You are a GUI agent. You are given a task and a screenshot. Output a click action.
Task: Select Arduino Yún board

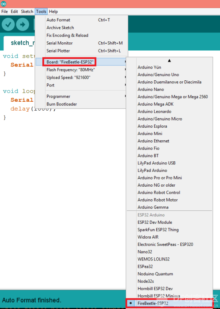click(x=169, y=67)
